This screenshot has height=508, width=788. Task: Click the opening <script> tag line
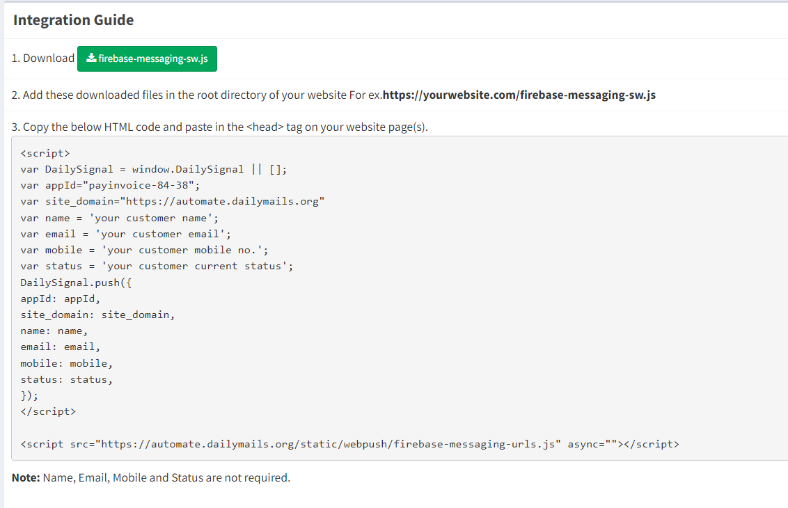click(x=45, y=153)
